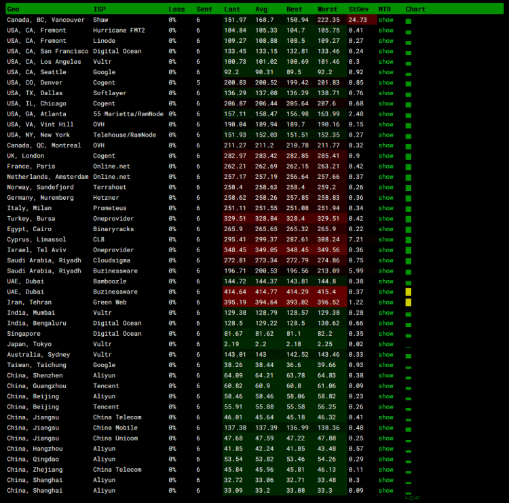
Task: Open show link for Denver Cogent
Action: tap(385, 82)
